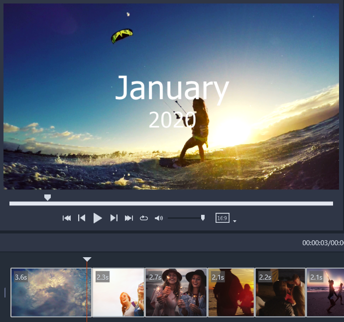The width and height of the screenshot is (344, 322).
Task: Expand the arrow beside the 16:9 box
Action: pos(234,221)
